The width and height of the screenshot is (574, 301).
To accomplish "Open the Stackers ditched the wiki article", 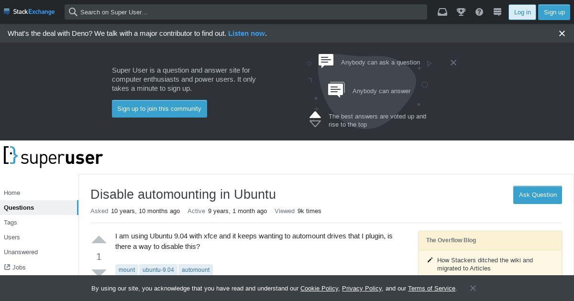I will click(485, 264).
